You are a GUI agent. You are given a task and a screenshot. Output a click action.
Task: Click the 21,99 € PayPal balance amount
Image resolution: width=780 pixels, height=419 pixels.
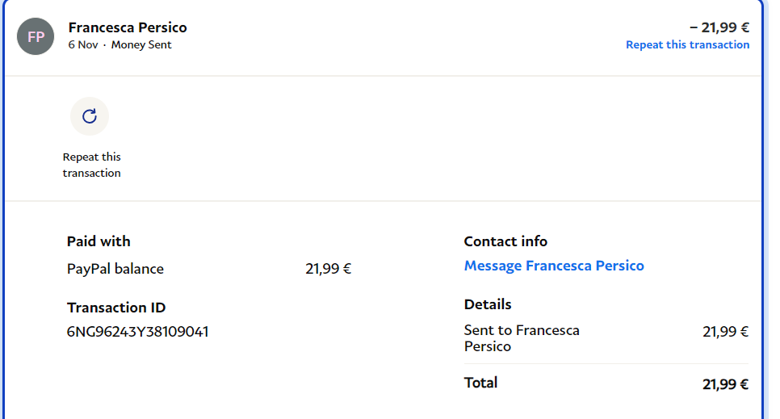pyautogui.click(x=328, y=269)
